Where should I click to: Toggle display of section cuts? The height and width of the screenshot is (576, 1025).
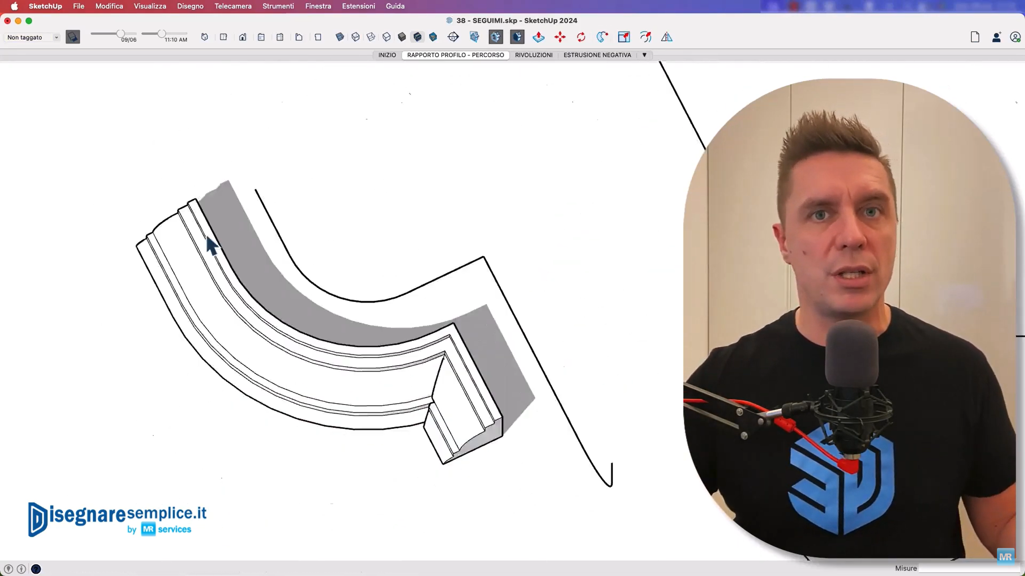pos(496,37)
